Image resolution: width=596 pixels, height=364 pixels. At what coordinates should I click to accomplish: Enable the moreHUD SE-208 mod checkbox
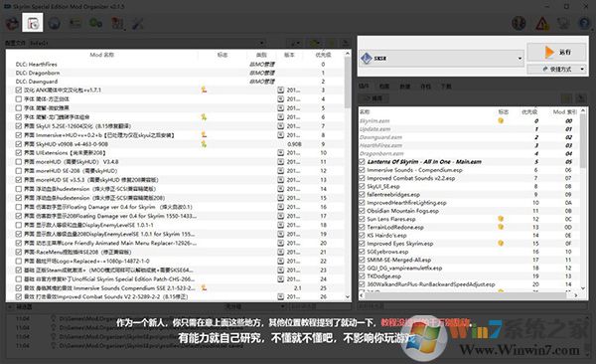18,171
